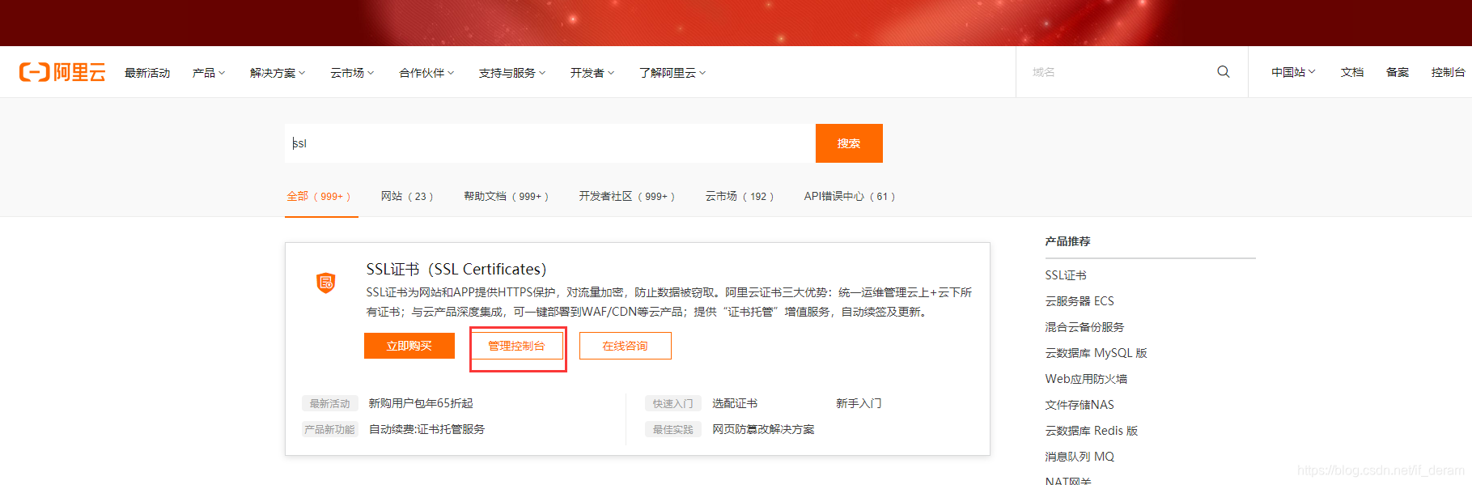Viewport: 1472px width, 485px height.
Task: Open the 新手入门 link
Action: [x=859, y=403]
